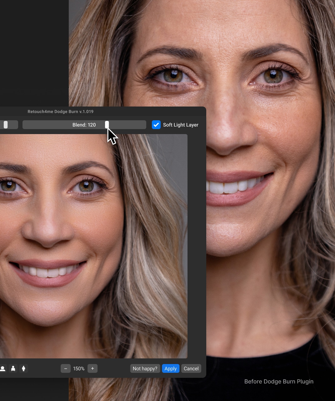
Task: Click the checkmark icon beside Soft Light Layer
Action: tap(156, 125)
